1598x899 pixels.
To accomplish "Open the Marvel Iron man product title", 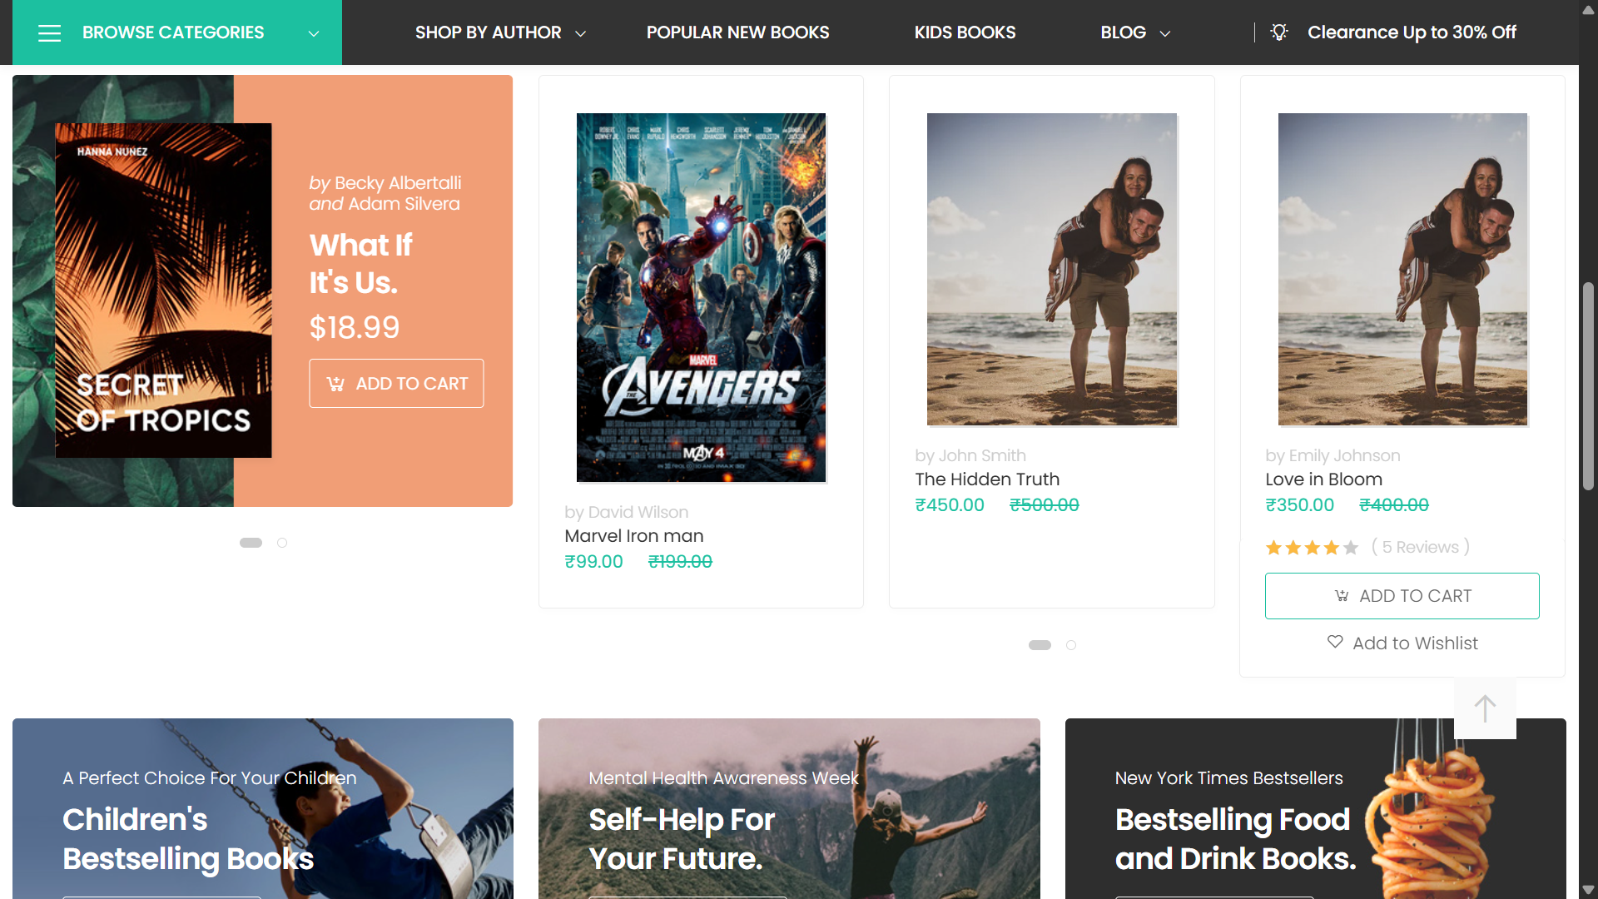I will point(634,536).
